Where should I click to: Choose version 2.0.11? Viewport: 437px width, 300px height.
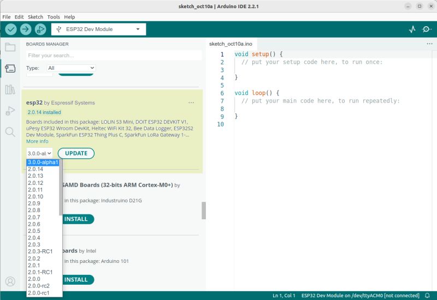click(43, 190)
